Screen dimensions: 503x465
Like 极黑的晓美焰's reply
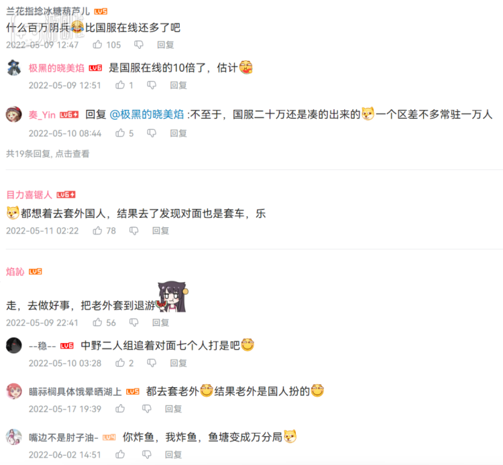(x=120, y=85)
